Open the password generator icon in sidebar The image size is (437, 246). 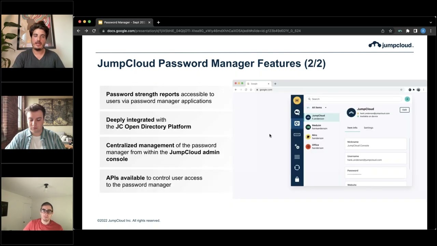coord(297,135)
